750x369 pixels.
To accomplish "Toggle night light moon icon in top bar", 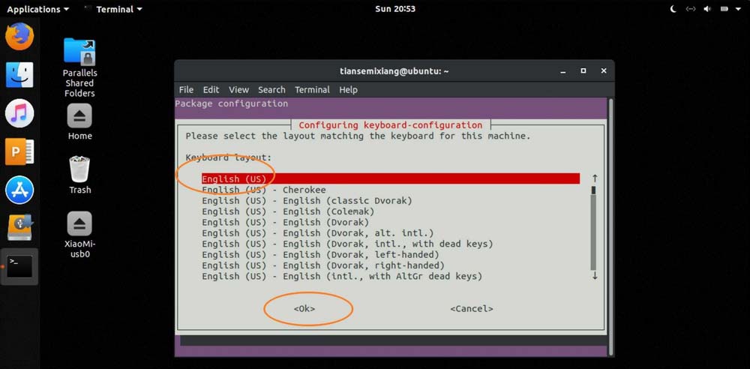I will pyautogui.click(x=673, y=9).
